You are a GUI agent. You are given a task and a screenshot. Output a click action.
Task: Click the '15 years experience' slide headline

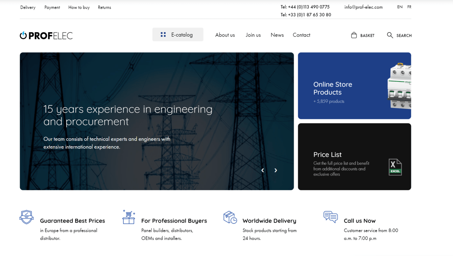click(128, 115)
